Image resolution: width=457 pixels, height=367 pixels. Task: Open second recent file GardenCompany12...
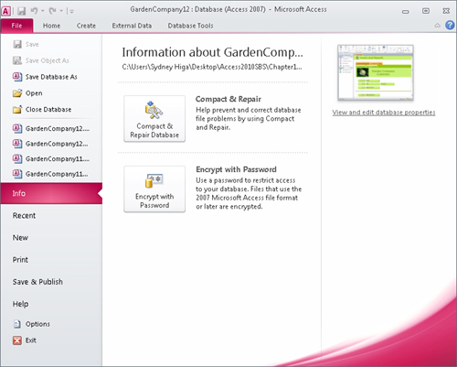(x=57, y=144)
